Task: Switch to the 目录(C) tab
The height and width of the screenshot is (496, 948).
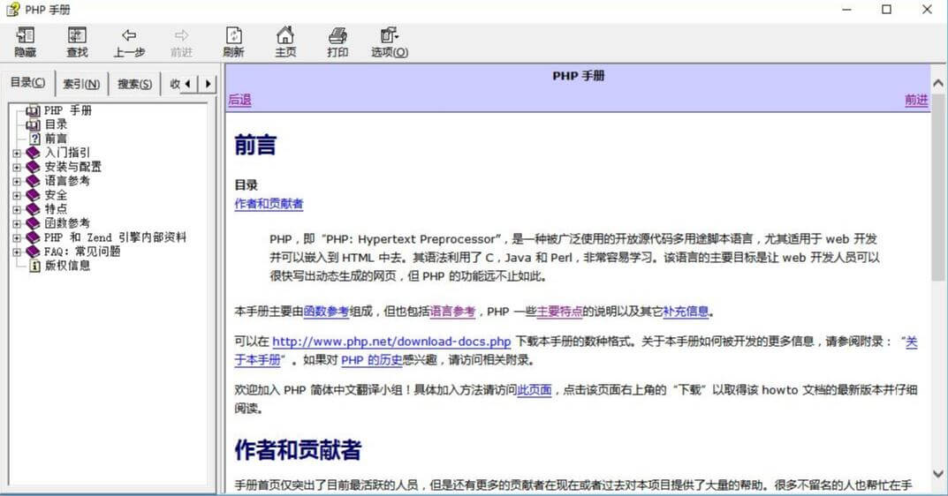Action: click(x=27, y=83)
